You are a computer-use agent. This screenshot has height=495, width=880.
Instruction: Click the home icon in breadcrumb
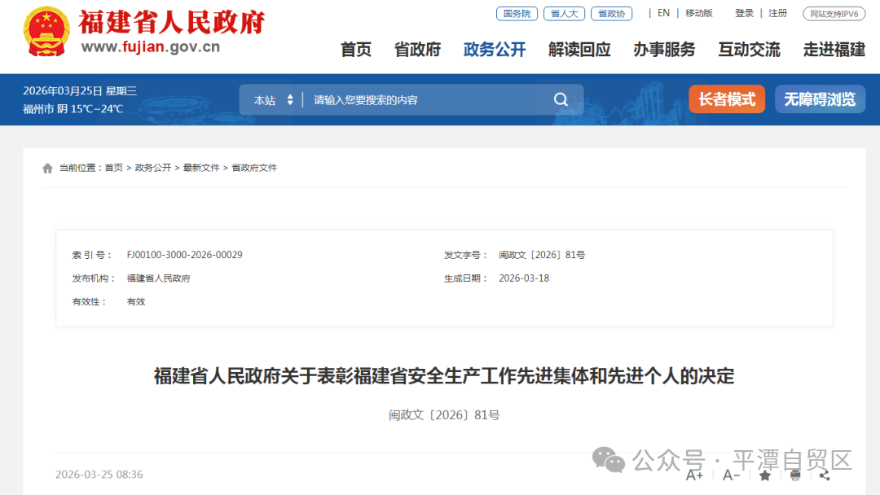(x=48, y=168)
